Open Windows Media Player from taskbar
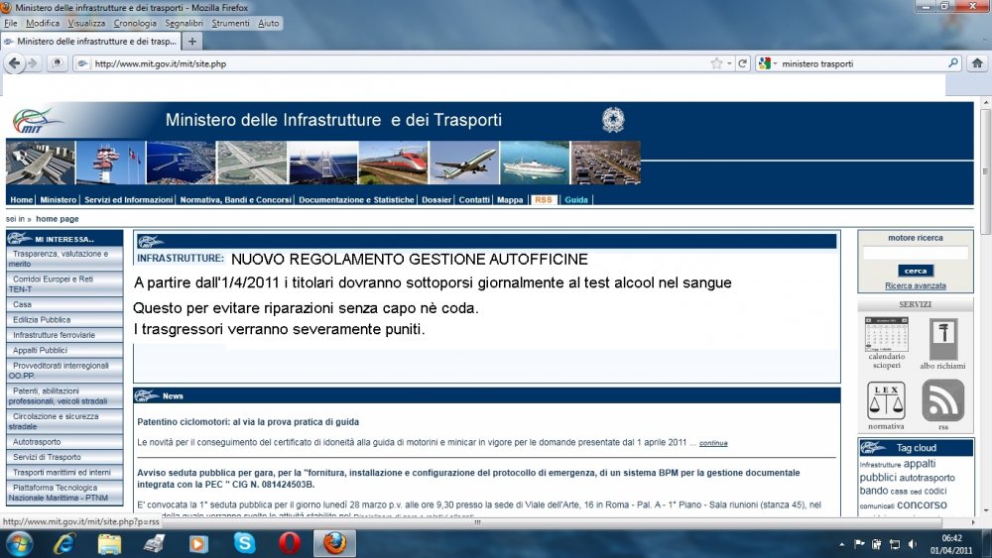 pyautogui.click(x=198, y=543)
